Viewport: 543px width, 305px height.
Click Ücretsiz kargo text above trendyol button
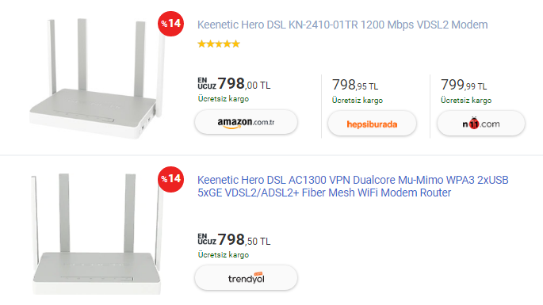(x=224, y=255)
